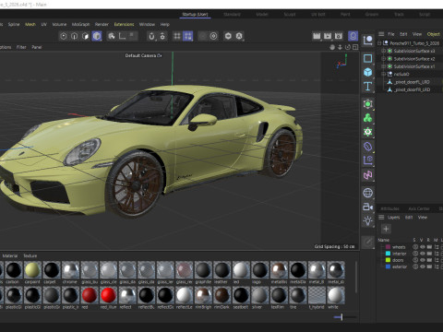Select the Rectangle spline tool
Image resolution: width=443 pixels, height=332 pixels.
[367, 58]
